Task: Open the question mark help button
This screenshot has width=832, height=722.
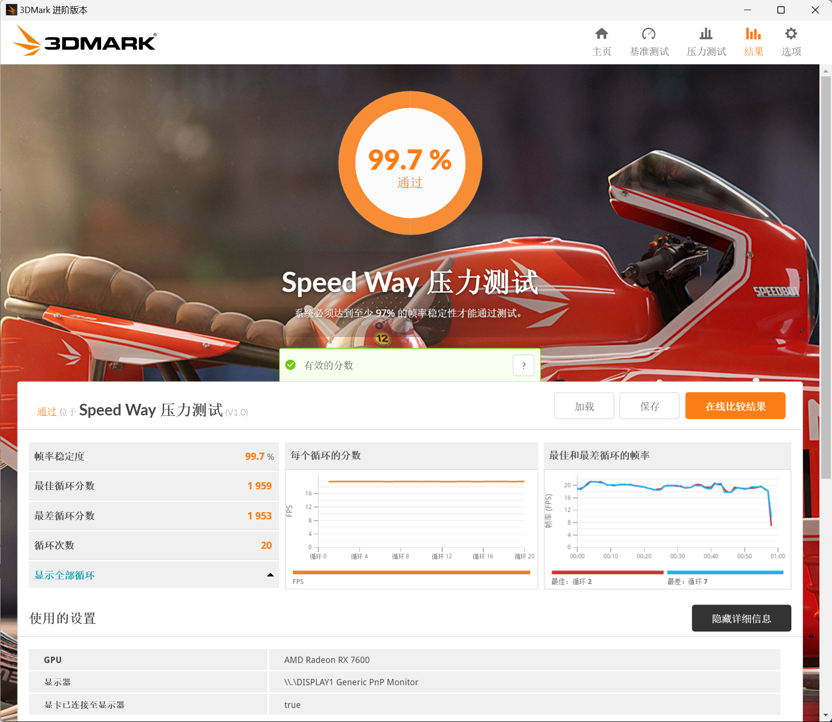Action: (523, 366)
